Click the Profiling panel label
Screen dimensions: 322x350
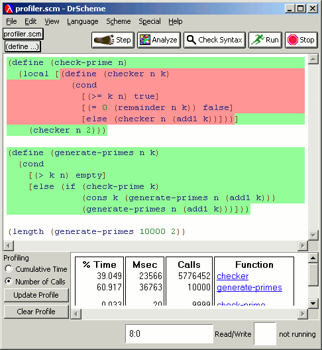coord(16,258)
